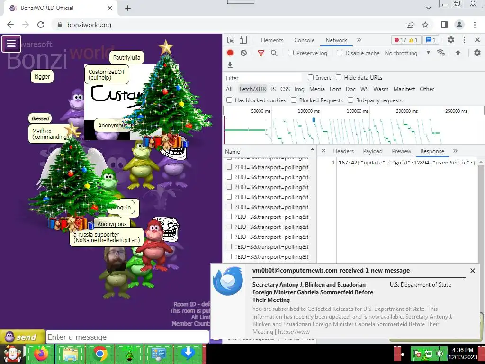Close the request details pane

pyautogui.click(x=323, y=151)
